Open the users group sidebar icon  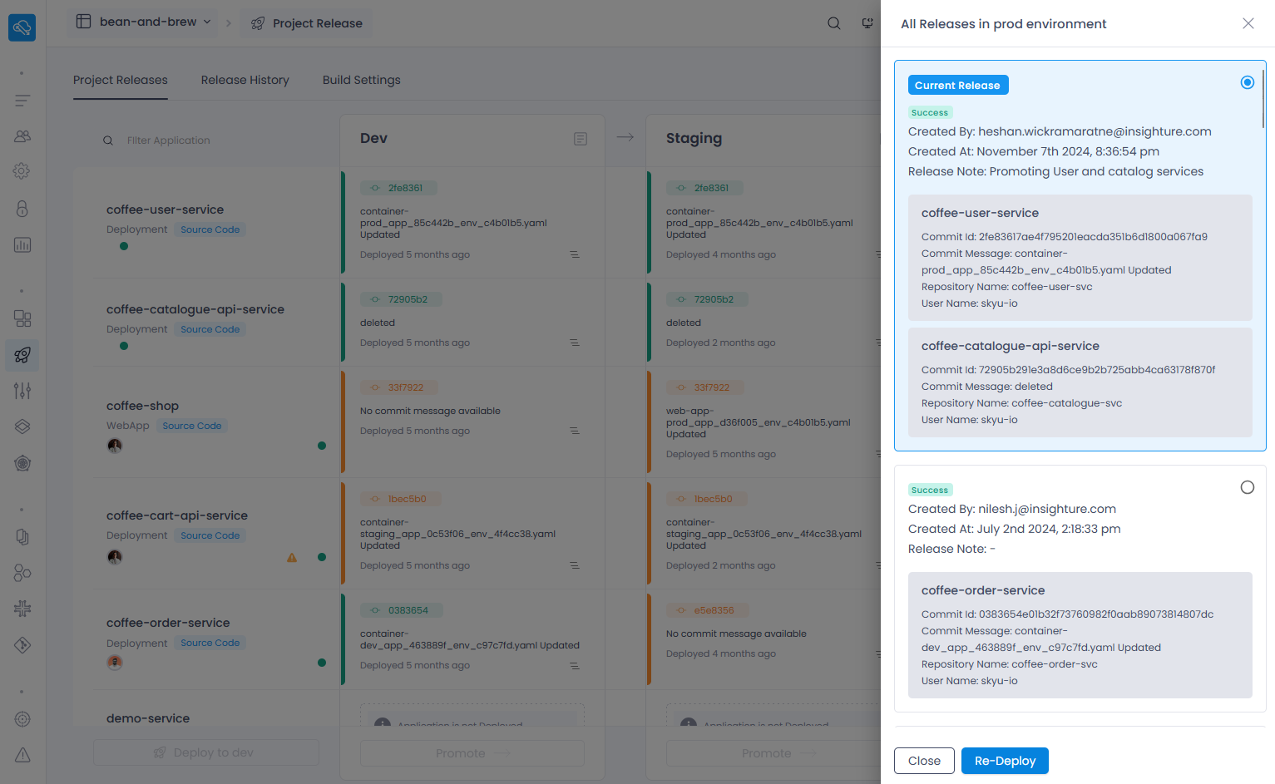tap(22, 136)
